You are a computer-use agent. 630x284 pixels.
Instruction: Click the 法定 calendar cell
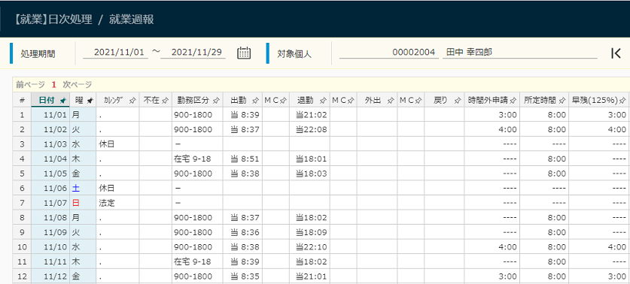(x=117, y=203)
